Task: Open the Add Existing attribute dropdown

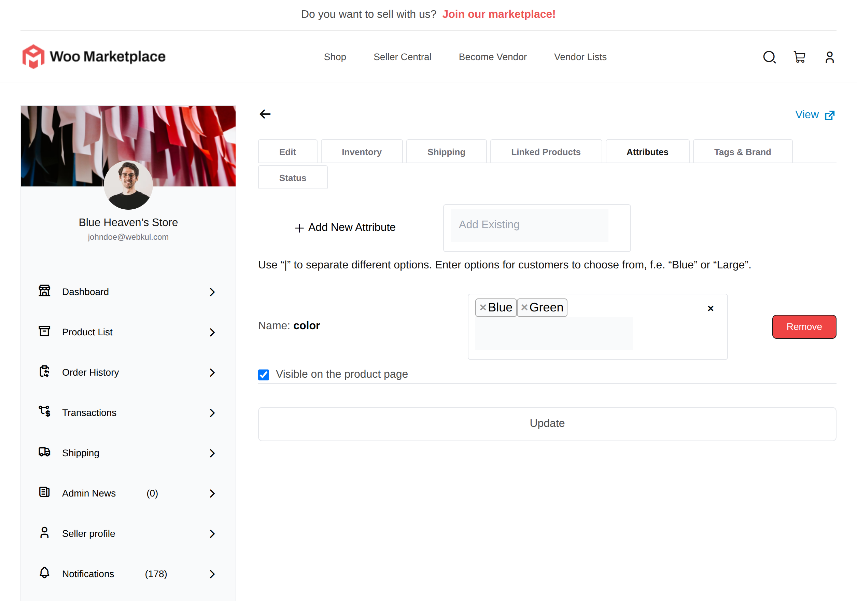Action: pyautogui.click(x=529, y=225)
